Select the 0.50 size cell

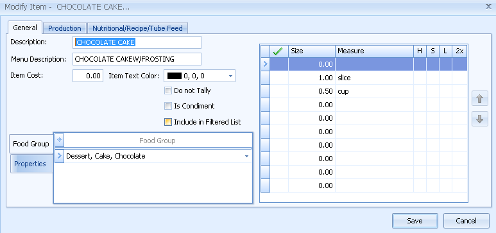tap(312, 91)
